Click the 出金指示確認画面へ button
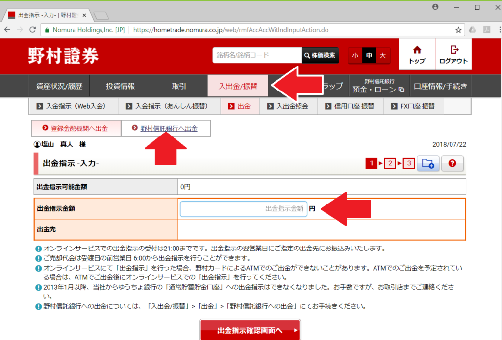 [250, 330]
